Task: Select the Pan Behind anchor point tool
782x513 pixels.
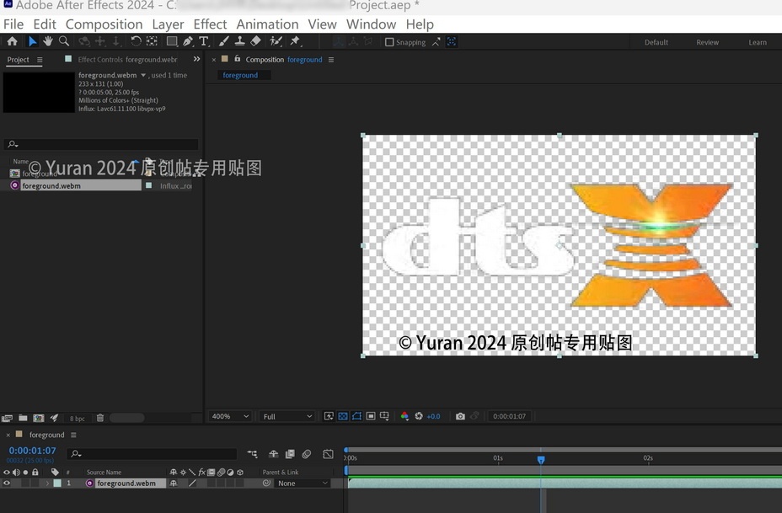Action: click(152, 41)
